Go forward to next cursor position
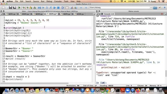 click(x=86, y=8)
